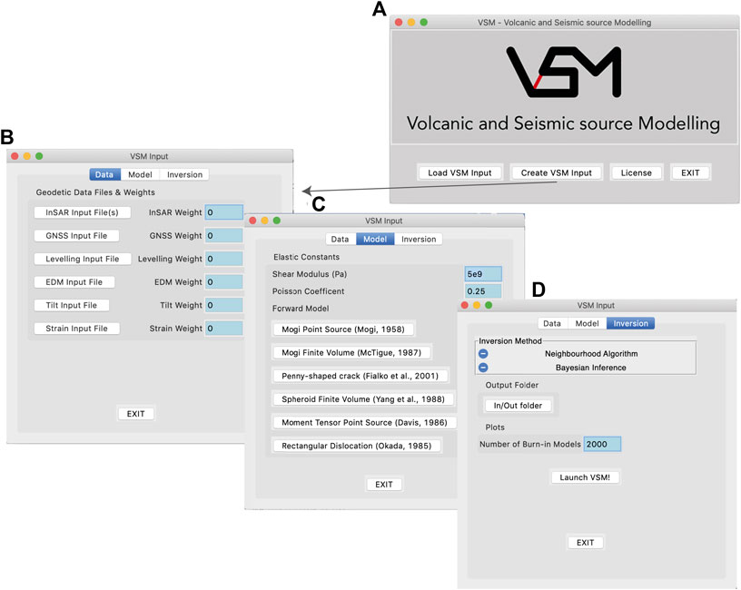
Task: Click EDM Input File button
Action: 74,282
